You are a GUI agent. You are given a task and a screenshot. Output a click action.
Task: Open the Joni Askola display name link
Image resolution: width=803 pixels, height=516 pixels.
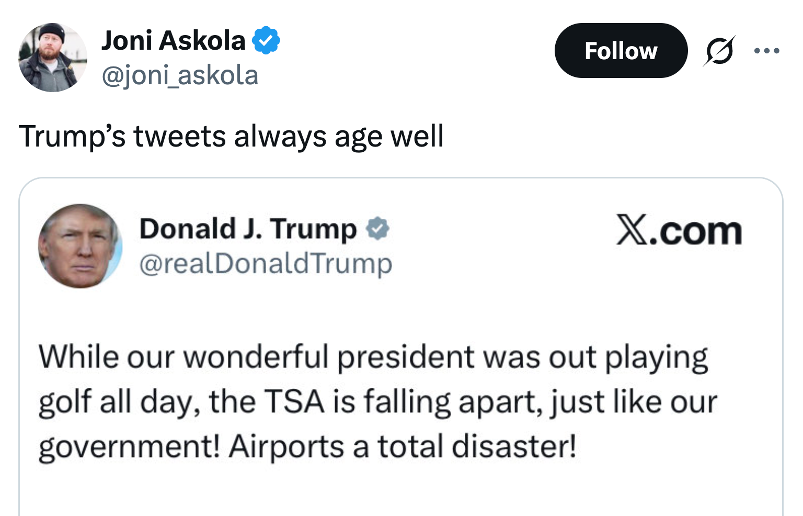173,41
